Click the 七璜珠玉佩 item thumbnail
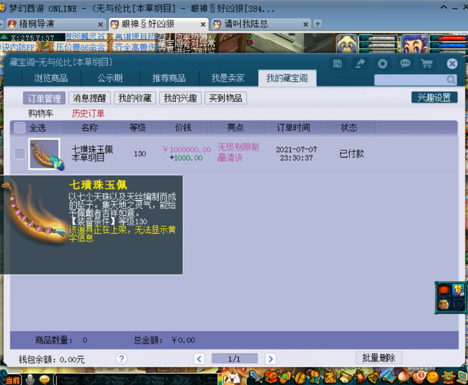Image resolution: width=468 pixels, height=385 pixels. (x=44, y=154)
